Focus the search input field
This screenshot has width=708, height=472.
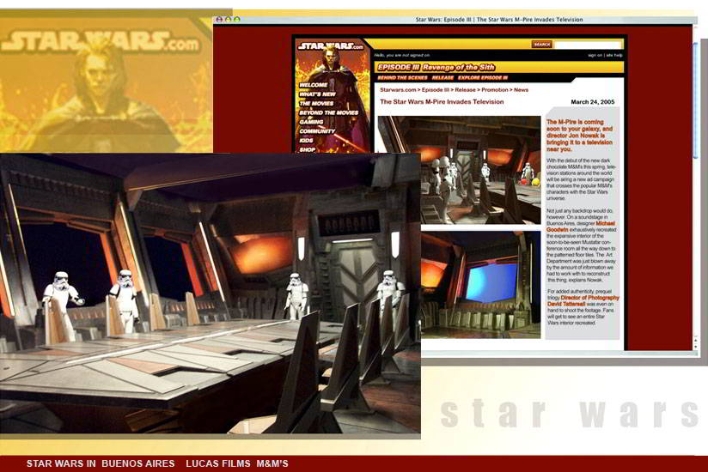[588, 45]
